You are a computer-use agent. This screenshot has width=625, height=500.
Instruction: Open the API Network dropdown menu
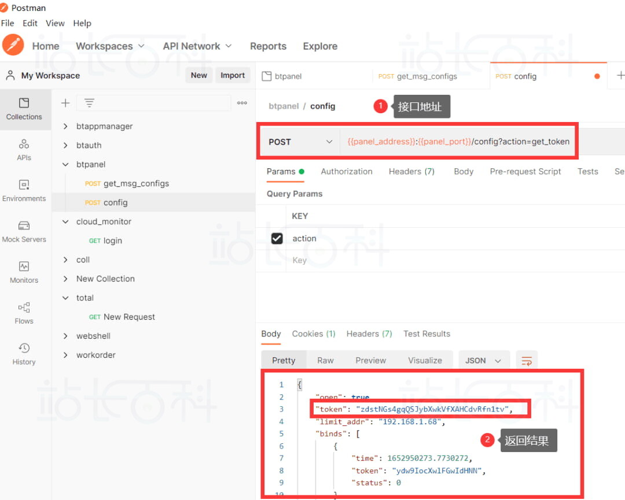coord(197,46)
